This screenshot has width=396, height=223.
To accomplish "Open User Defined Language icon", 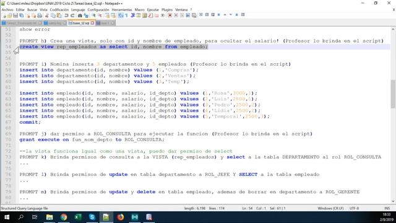I will tap(139, 15).
